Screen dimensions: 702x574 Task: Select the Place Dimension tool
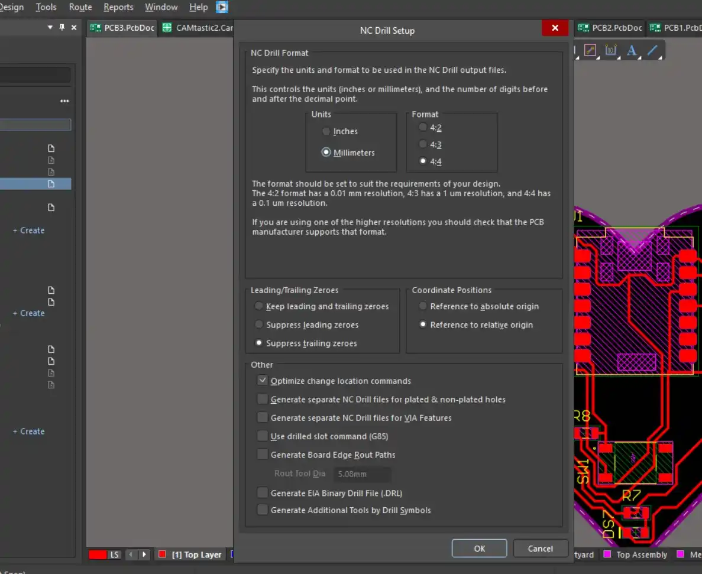[610, 50]
